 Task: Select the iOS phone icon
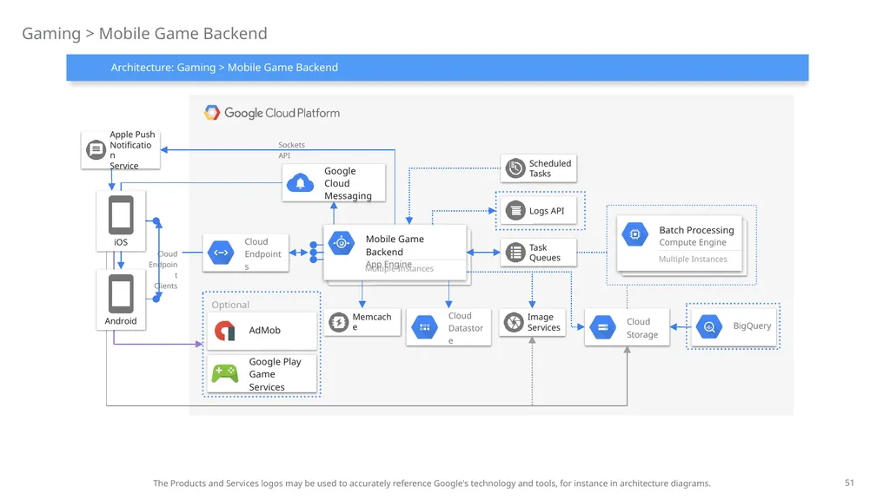[x=121, y=215]
